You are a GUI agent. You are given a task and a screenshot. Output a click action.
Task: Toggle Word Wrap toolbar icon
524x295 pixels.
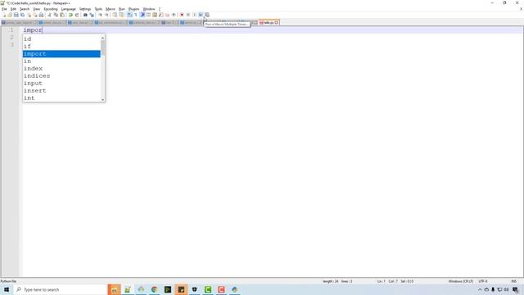click(129, 15)
